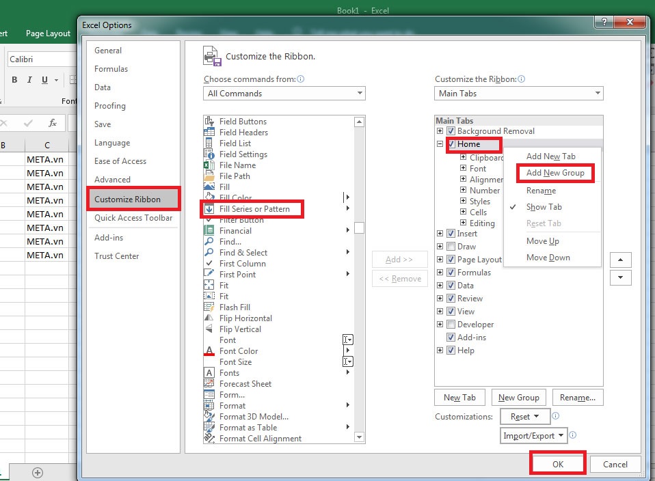Click the OK button
Screen dimensions: 655x481
pyautogui.click(x=557, y=464)
